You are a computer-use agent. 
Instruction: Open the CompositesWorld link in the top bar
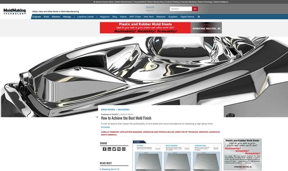click(x=139, y=2)
